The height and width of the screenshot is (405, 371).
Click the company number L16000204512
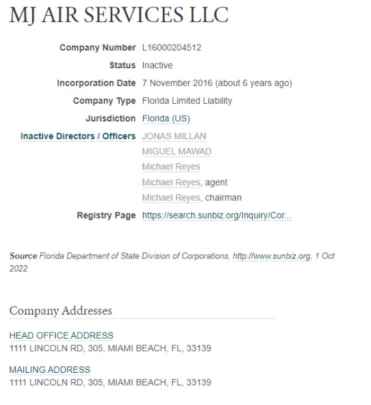point(172,48)
